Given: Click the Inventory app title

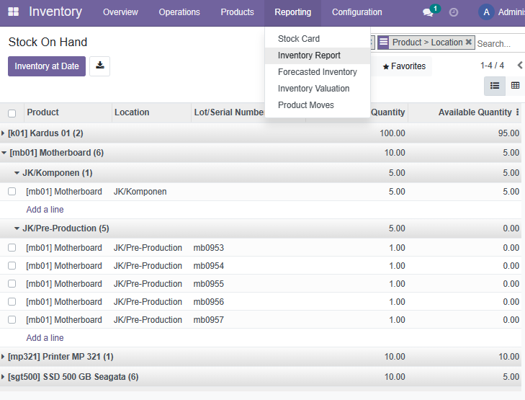Looking at the screenshot, I should 55,12.
